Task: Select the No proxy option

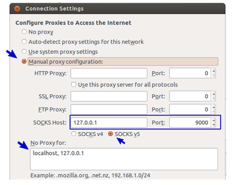Action: pyautogui.click(x=24, y=32)
